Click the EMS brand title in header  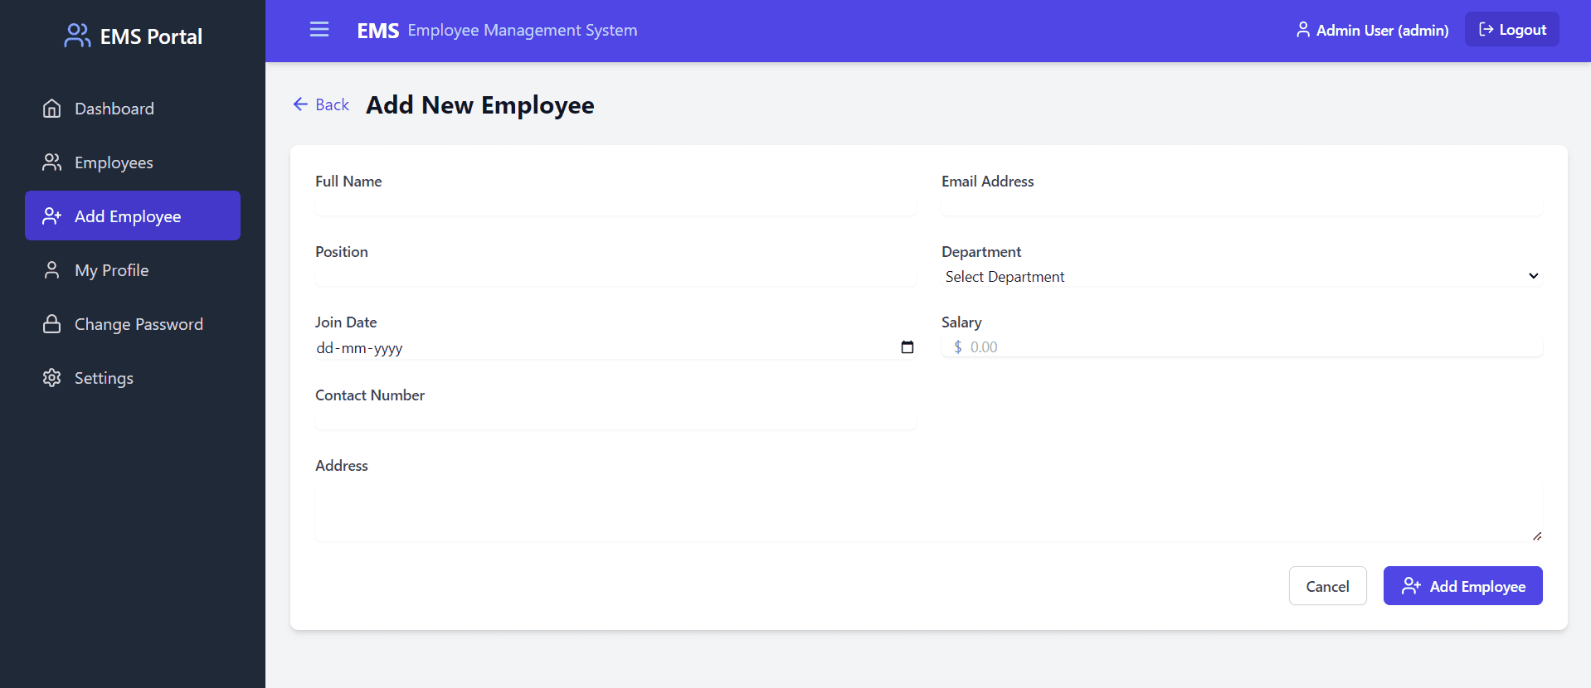(378, 31)
